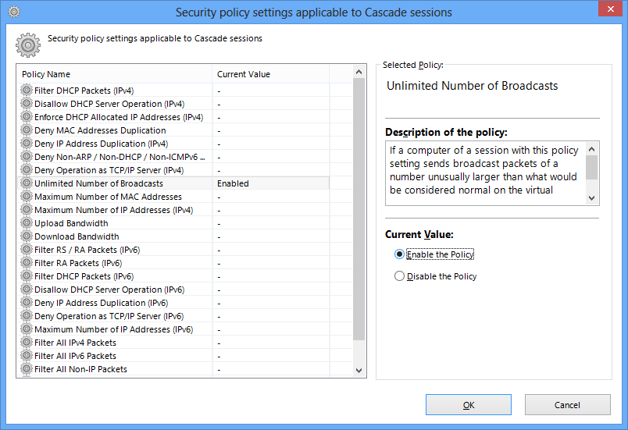Image resolution: width=628 pixels, height=430 pixels.
Task: Click the description box scroll-down arrow
Action: pos(591,198)
